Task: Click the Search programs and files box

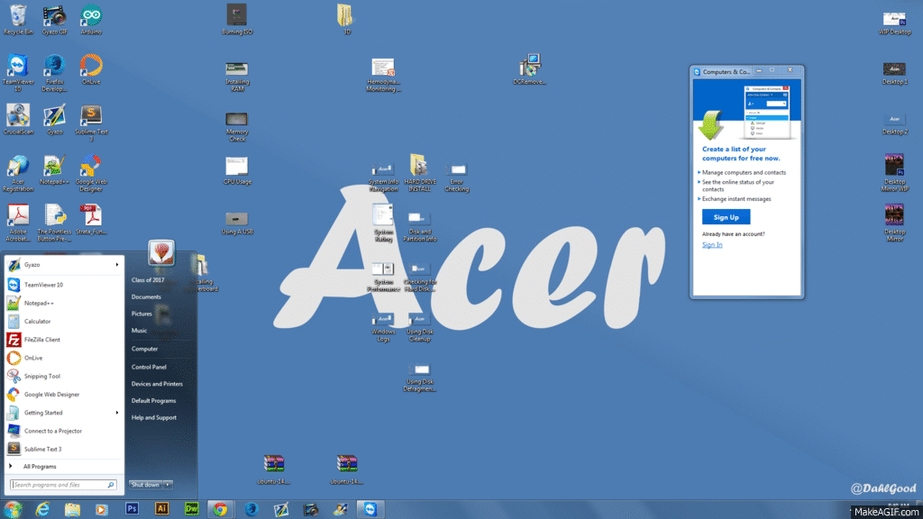Action: pos(61,485)
